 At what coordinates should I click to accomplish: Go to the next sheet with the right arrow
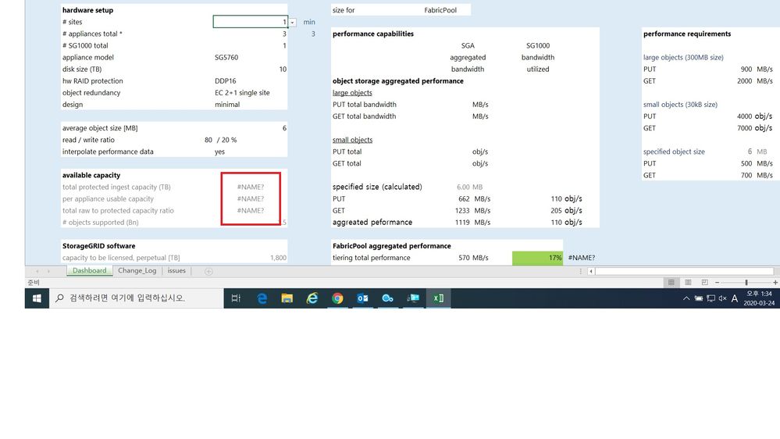pos(48,271)
